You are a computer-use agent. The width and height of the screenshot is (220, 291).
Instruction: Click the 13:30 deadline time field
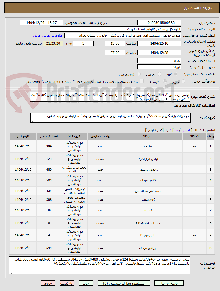(x=115, y=43)
